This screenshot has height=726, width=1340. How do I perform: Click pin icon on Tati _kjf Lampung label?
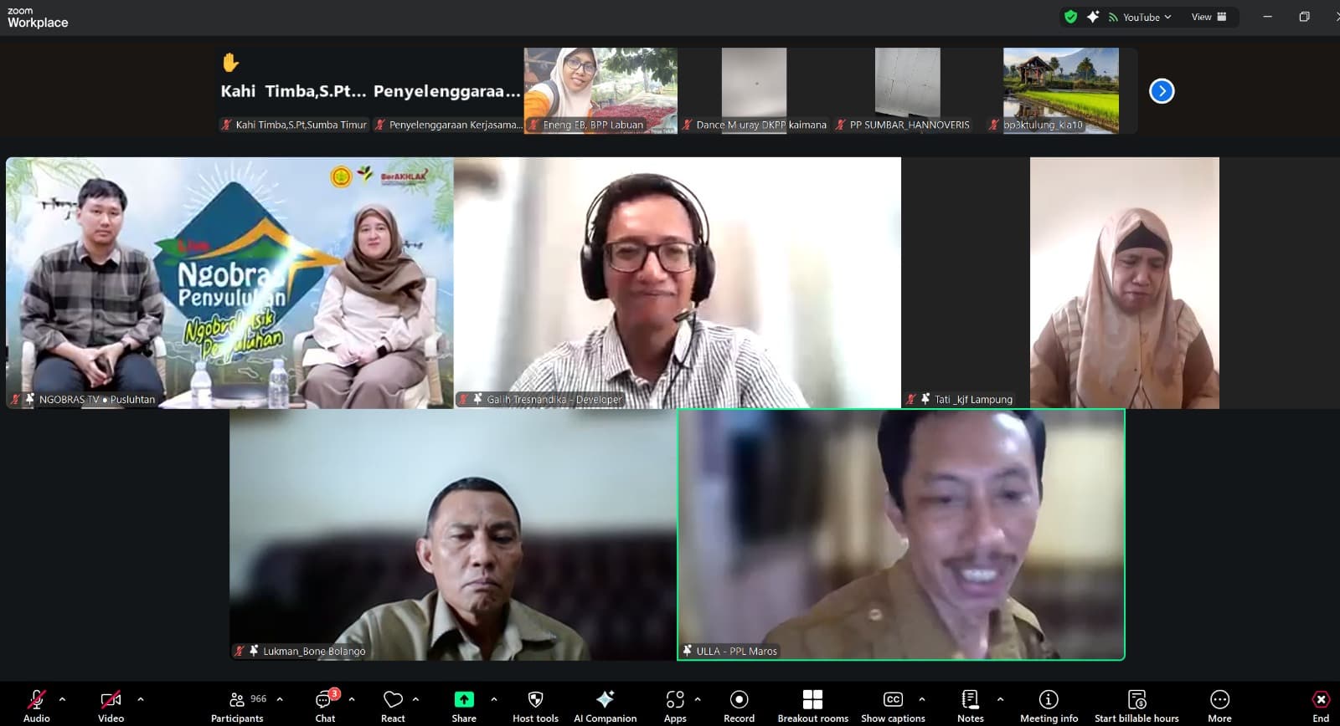tap(925, 399)
